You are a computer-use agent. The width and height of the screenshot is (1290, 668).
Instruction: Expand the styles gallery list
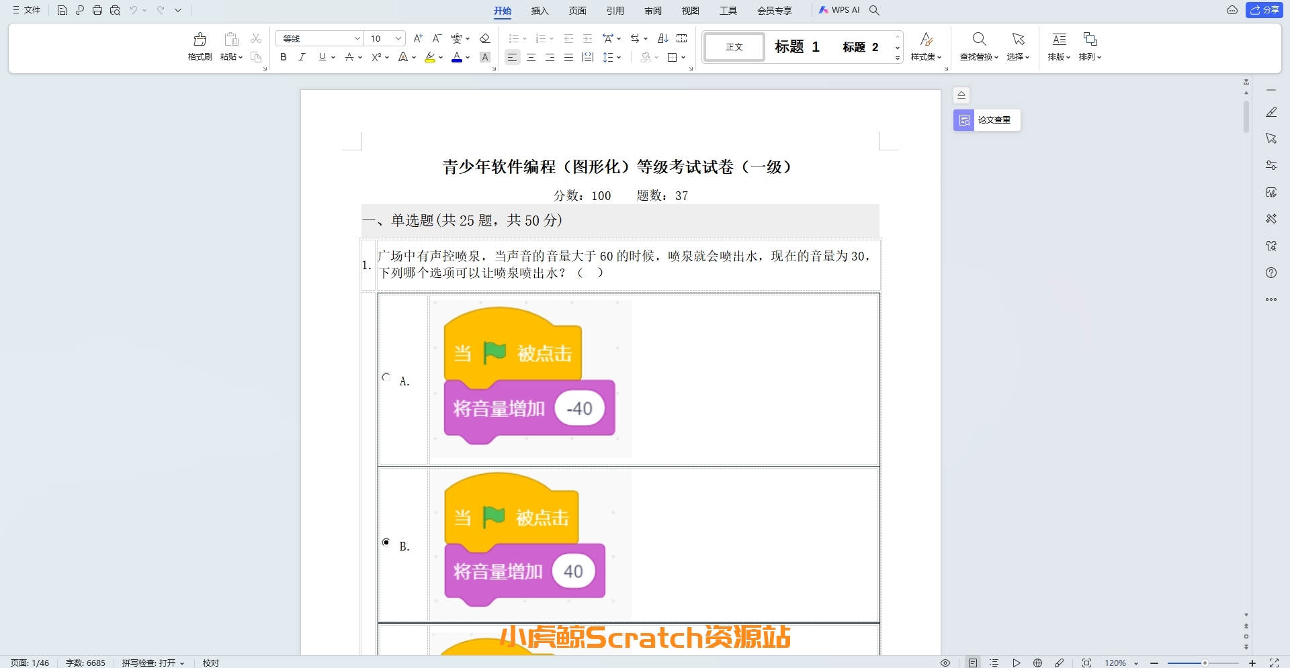(898, 59)
